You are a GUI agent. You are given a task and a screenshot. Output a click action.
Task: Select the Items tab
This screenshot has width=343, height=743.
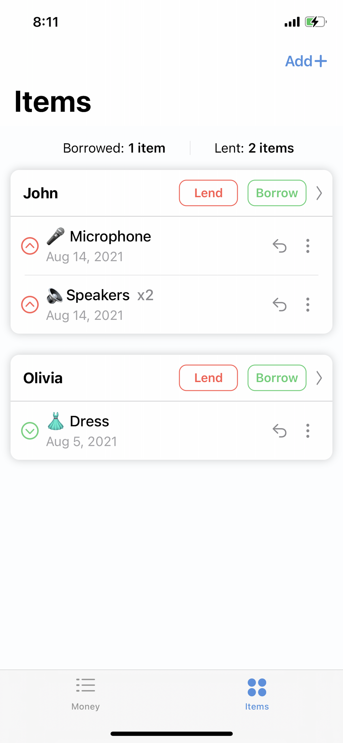tap(257, 694)
